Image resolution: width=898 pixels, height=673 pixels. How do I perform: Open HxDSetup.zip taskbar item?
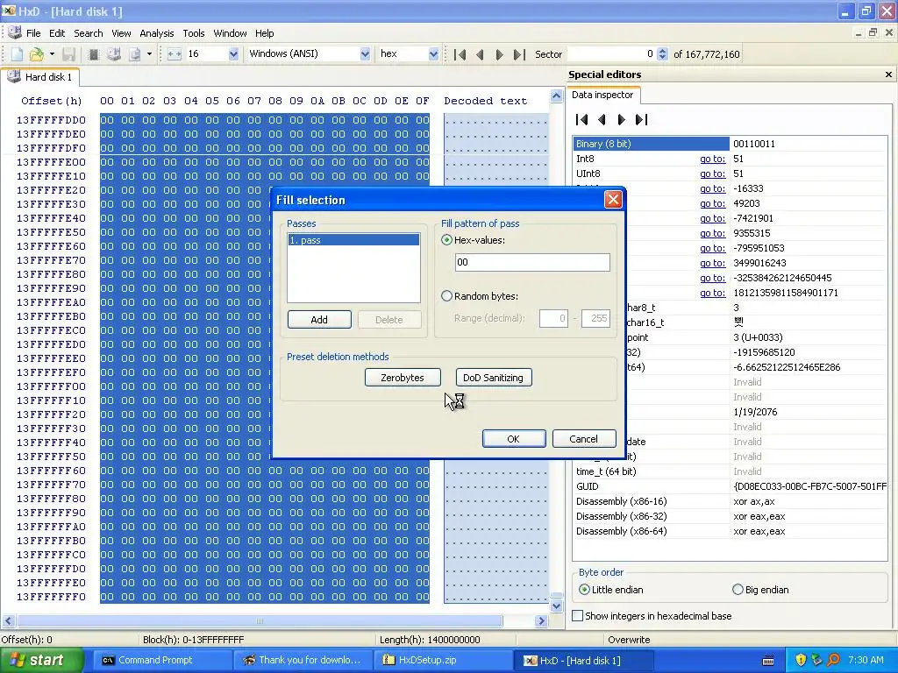[442, 660]
